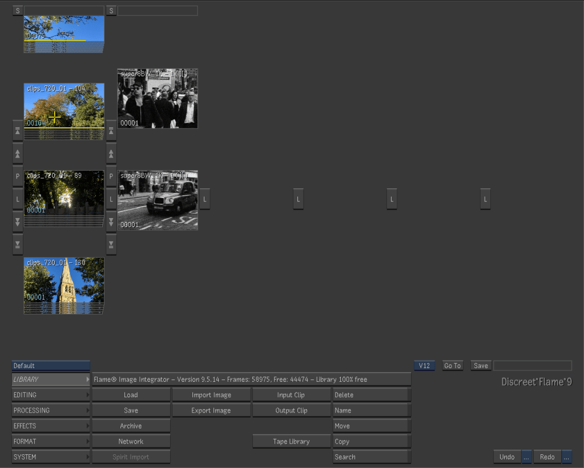Open the Default desktop dropdown
584x468 pixels.
pyautogui.click(x=51, y=366)
